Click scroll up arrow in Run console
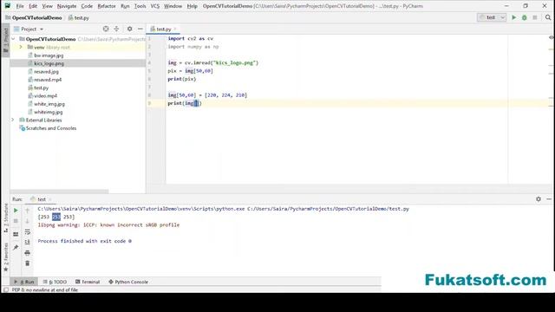 tap(27, 211)
